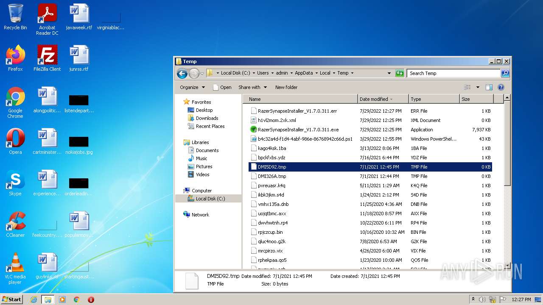Sort files by Name column
543x305 pixels.
click(300, 99)
